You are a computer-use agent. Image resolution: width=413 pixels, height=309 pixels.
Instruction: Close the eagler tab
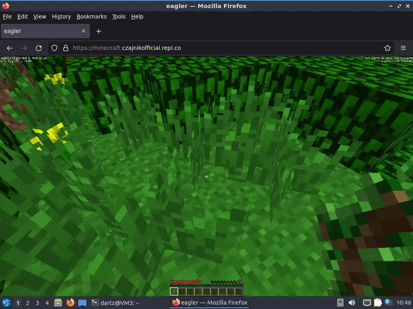(83, 31)
